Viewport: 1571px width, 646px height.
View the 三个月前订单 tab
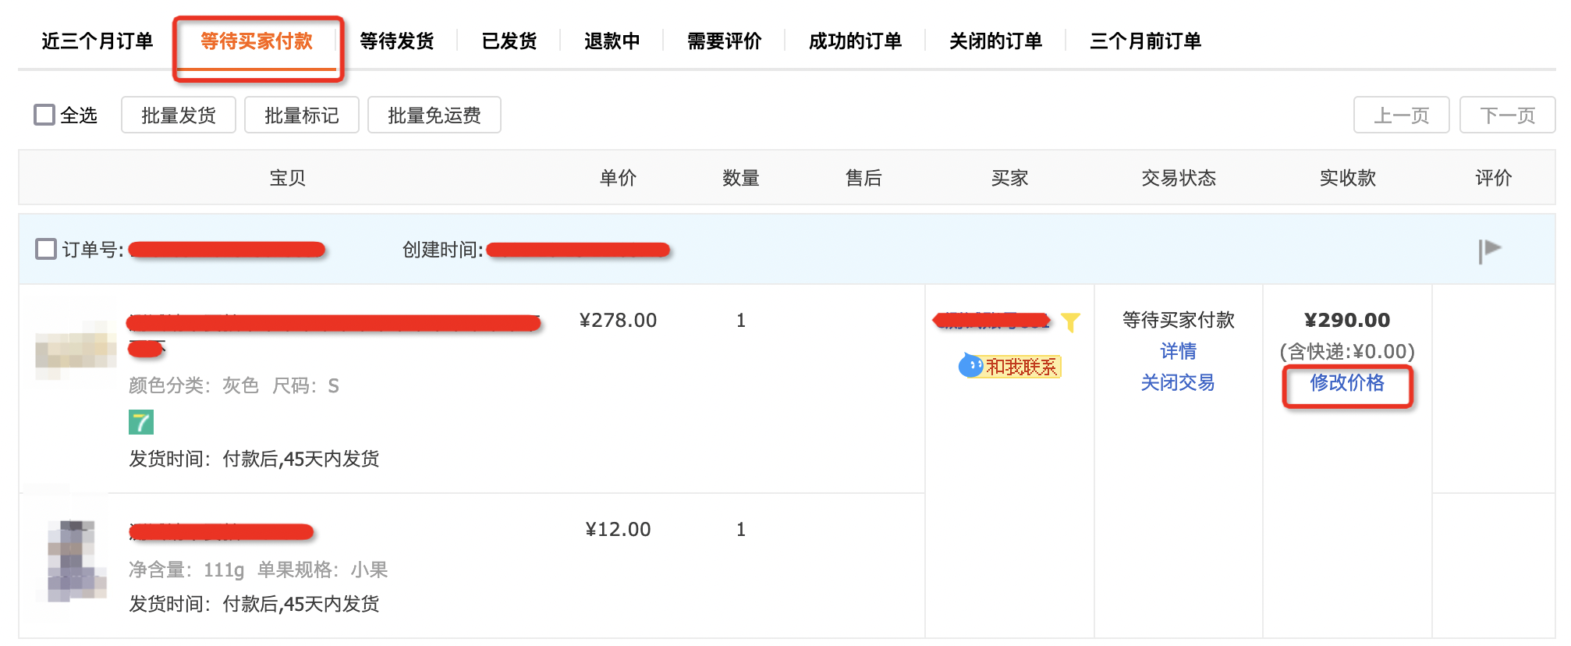pyautogui.click(x=1145, y=41)
